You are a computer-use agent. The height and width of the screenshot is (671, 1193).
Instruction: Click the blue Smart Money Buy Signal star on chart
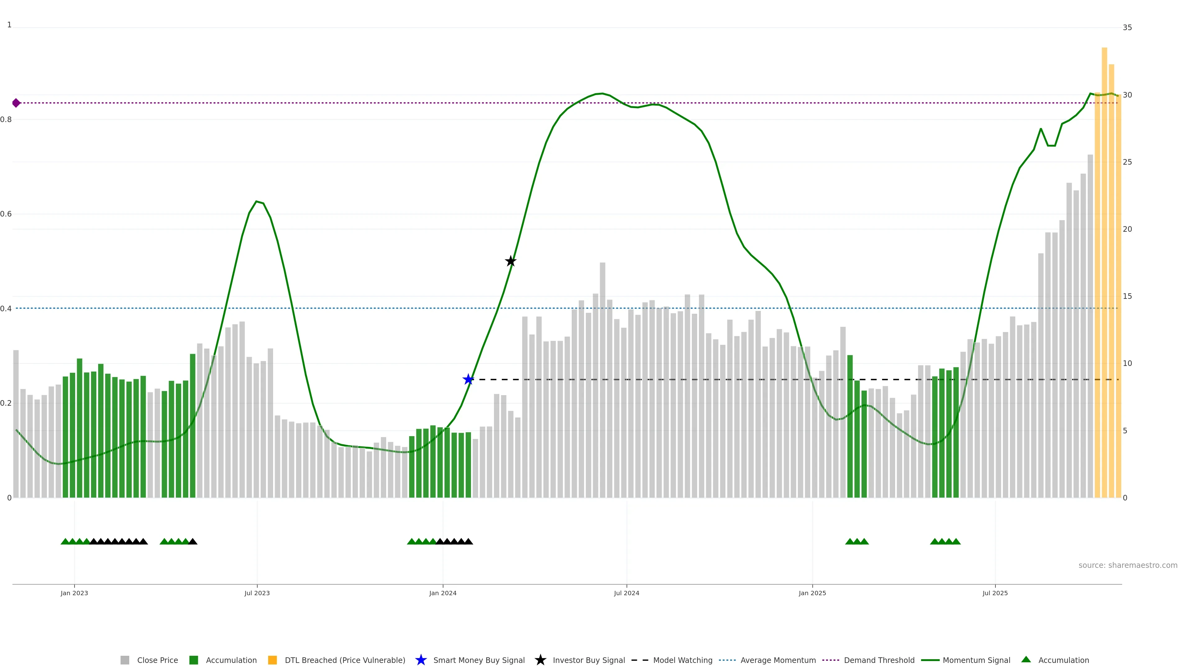(468, 380)
